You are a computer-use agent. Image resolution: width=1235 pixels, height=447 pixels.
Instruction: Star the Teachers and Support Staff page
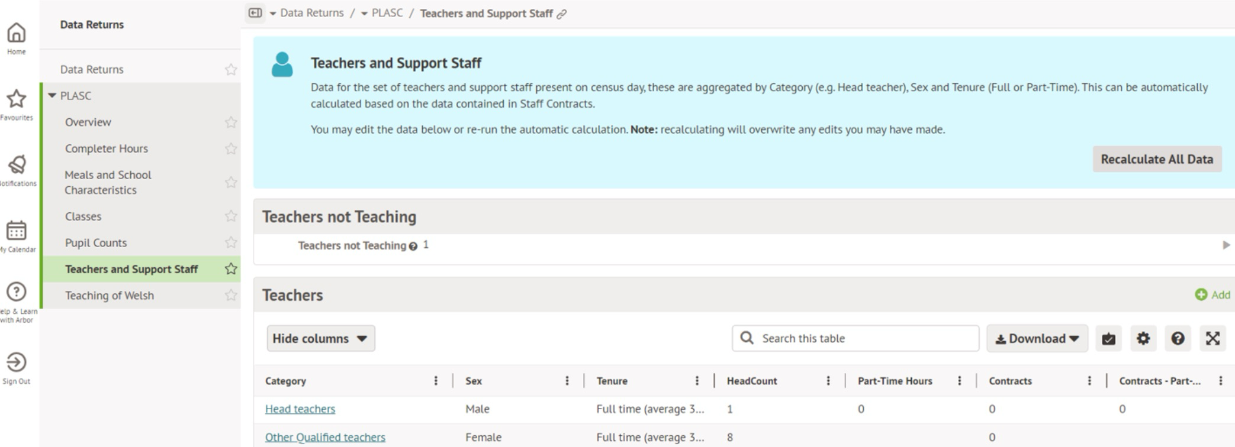(x=230, y=269)
